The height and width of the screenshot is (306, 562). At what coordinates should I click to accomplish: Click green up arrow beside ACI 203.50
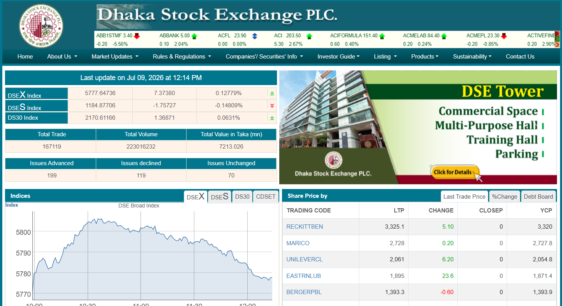point(309,36)
